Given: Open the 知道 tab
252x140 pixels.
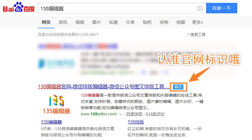Looking at the screenshot, I should click(113, 22).
